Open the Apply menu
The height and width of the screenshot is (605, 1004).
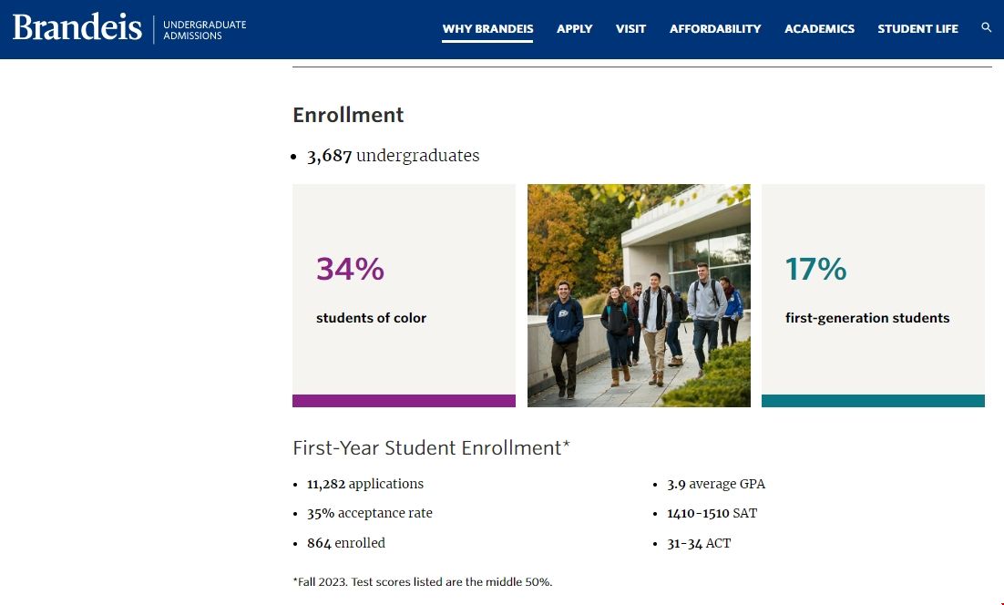point(574,29)
